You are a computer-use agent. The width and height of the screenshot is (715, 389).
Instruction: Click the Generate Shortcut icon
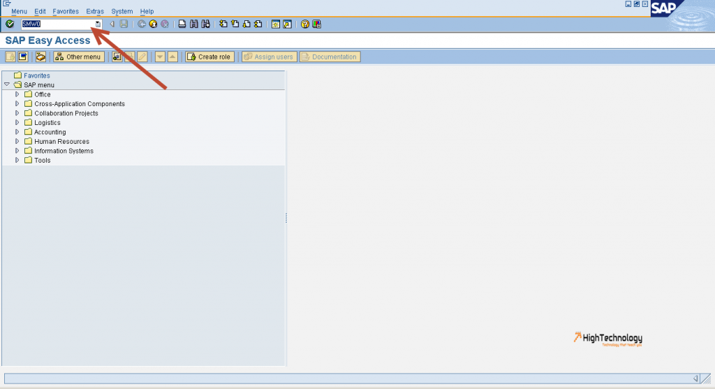pos(287,24)
